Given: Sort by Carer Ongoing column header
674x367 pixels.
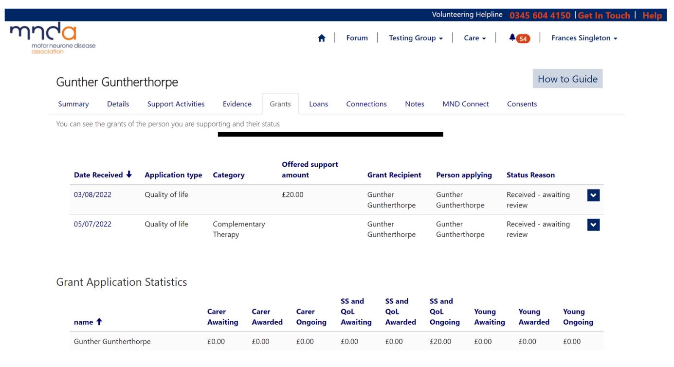Looking at the screenshot, I should pos(311,317).
